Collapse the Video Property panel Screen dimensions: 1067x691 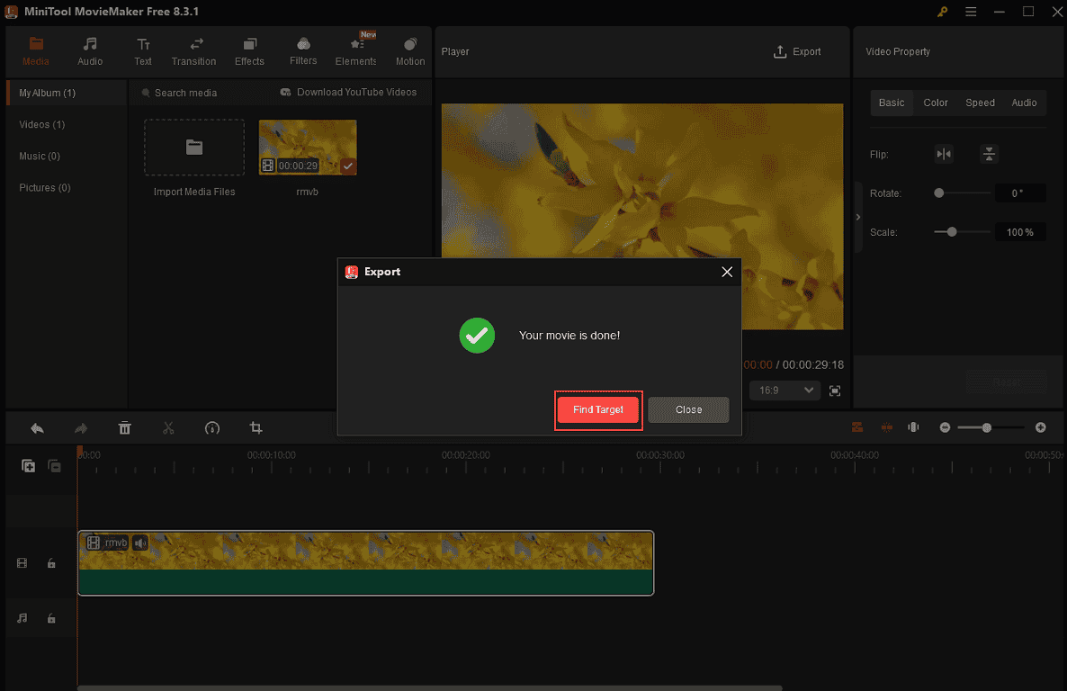pyautogui.click(x=857, y=217)
